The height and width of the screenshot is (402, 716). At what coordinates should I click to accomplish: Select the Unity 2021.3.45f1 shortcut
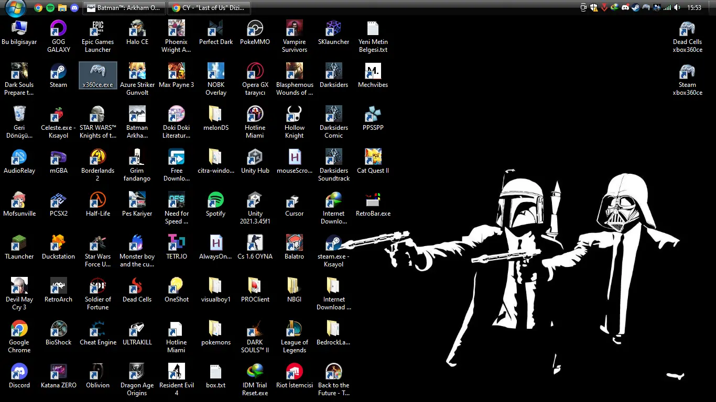click(x=255, y=208)
